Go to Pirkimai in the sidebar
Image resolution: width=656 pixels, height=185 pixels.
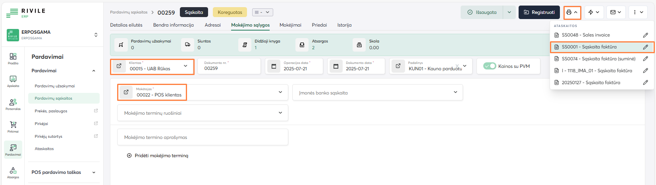(x=13, y=127)
